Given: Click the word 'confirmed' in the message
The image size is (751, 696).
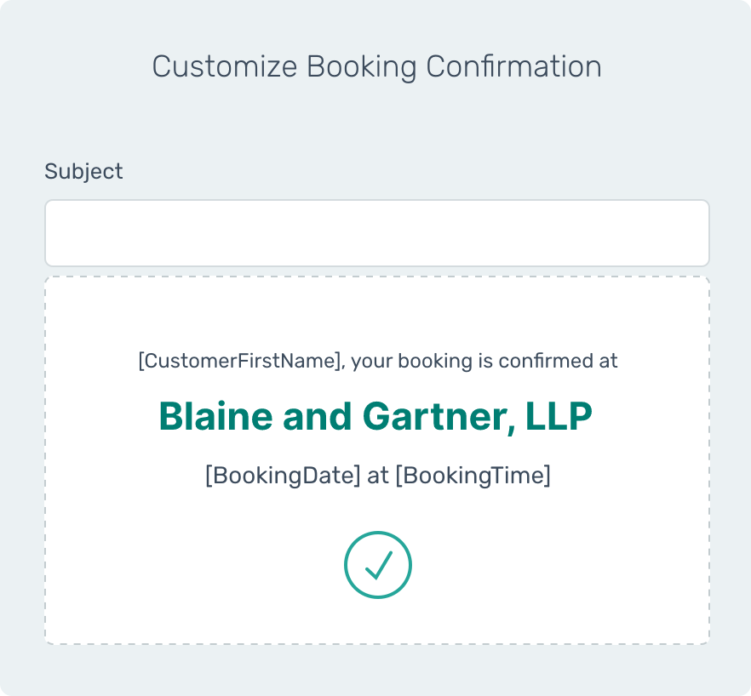Looking at the screenshot, I should 540,361.
